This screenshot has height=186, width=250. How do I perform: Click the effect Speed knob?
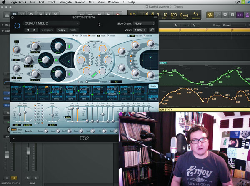150,75
